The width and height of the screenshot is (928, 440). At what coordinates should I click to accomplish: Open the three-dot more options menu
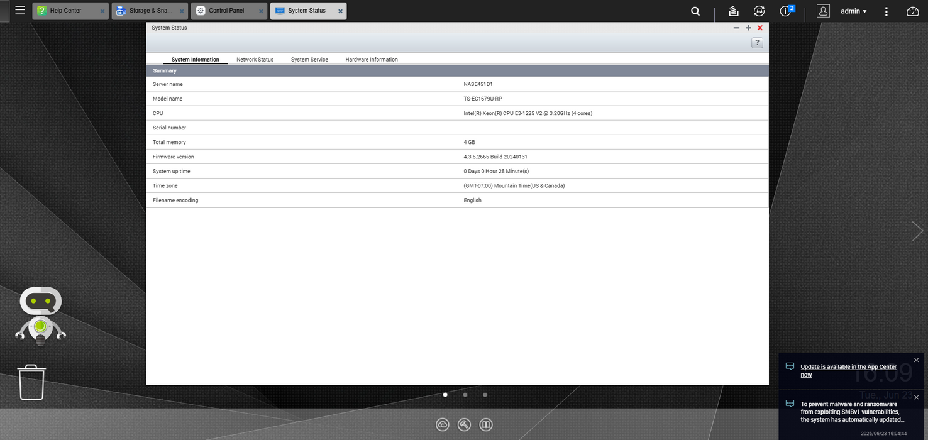(x=887, y=11)
